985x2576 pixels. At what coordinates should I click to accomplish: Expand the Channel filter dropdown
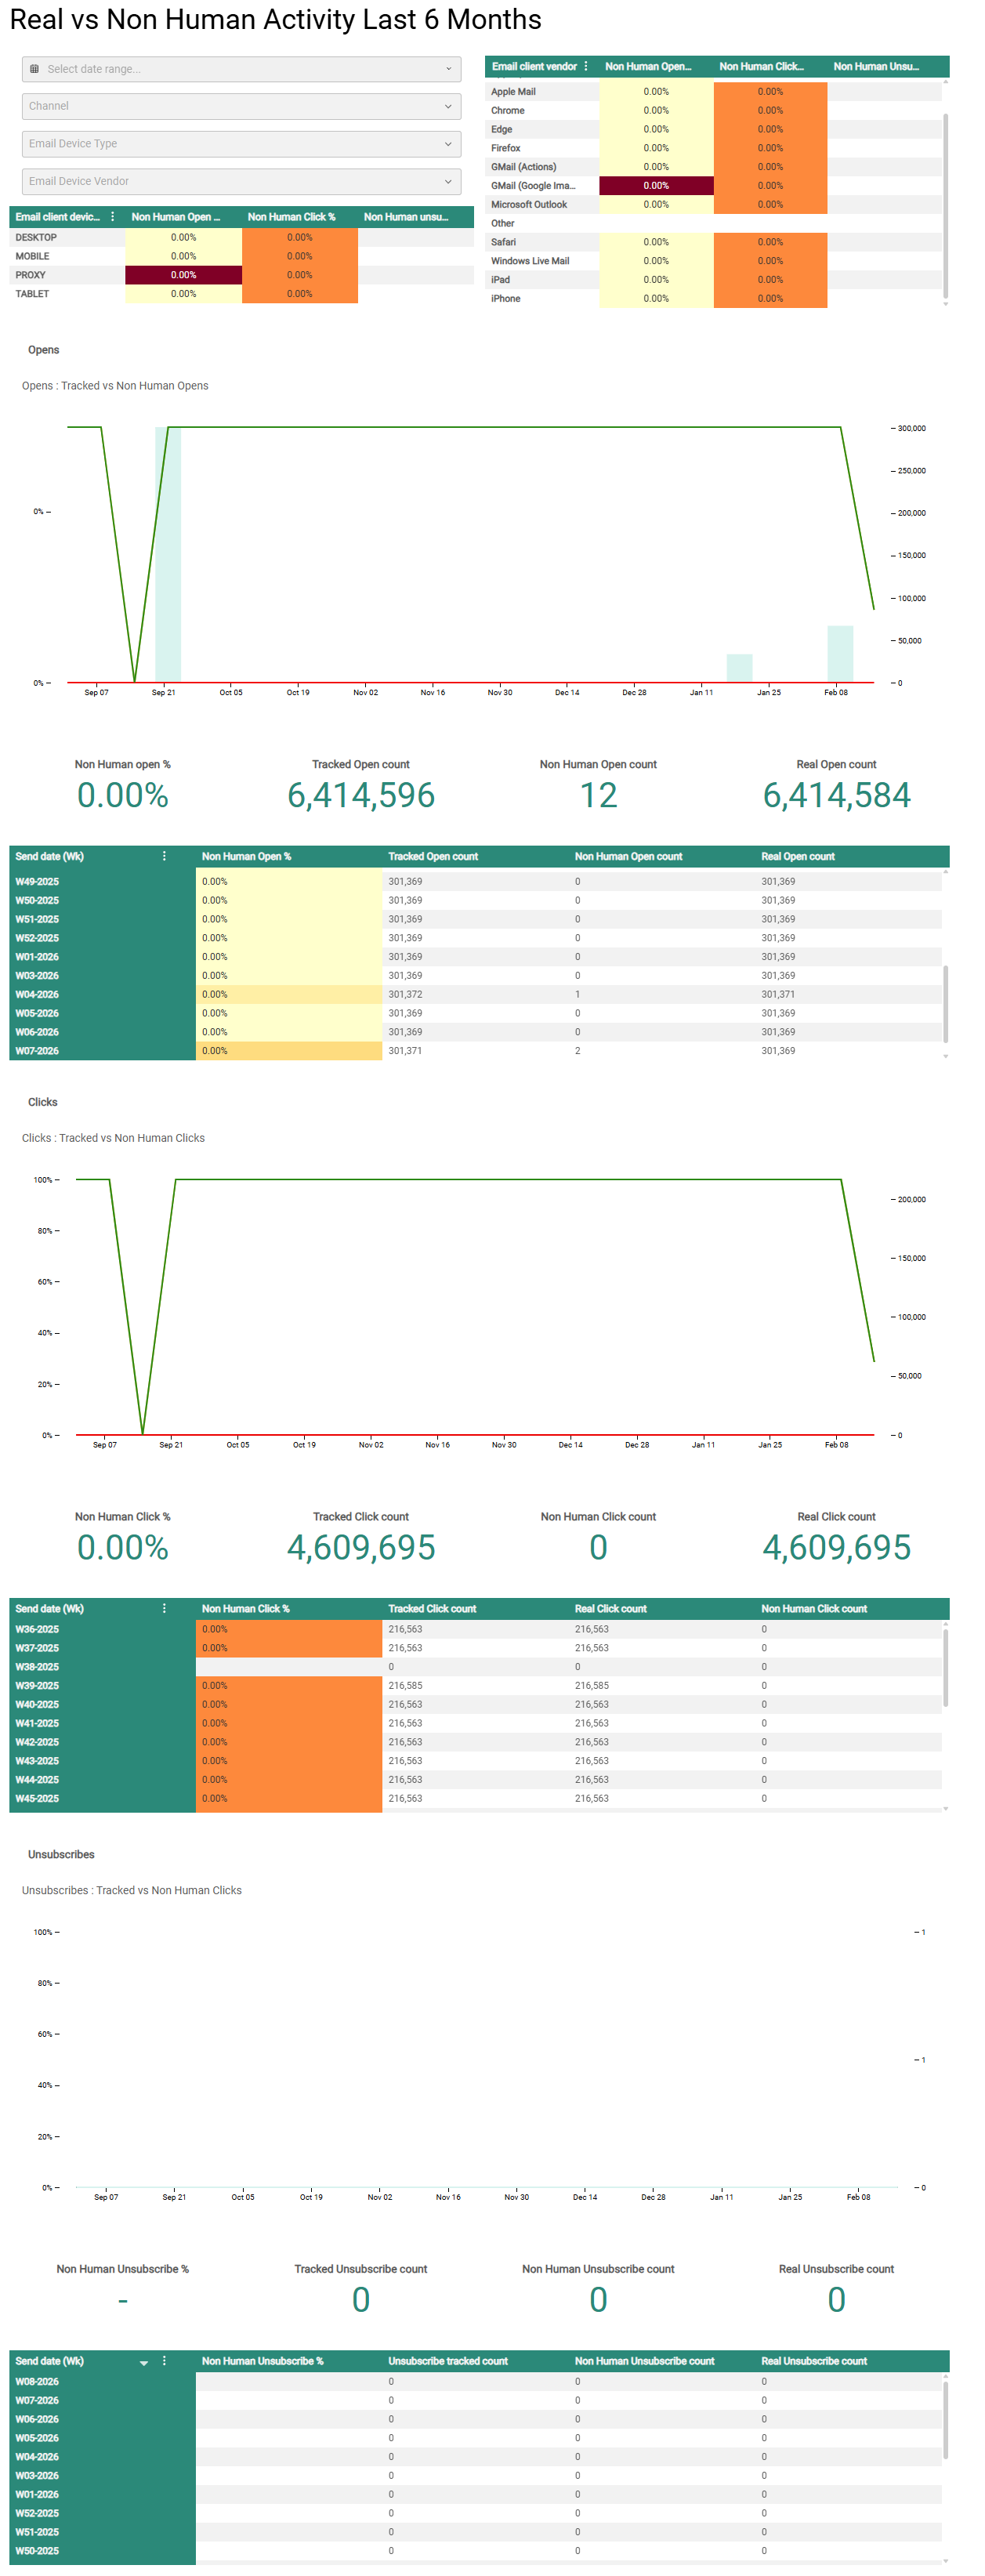click(x=240, y=106)
